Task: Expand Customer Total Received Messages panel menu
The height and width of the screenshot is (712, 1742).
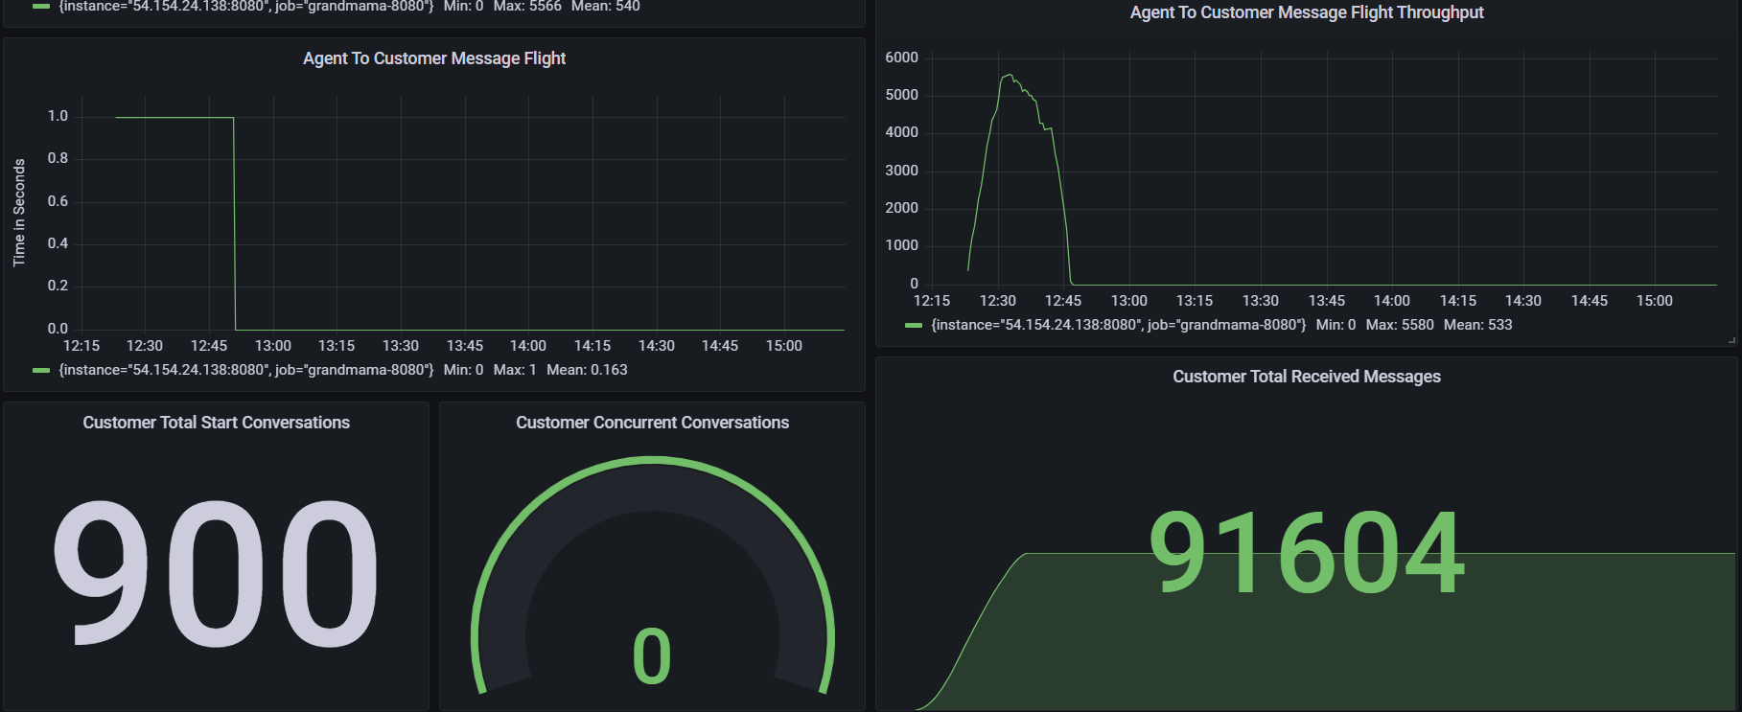Action: 1306,377
